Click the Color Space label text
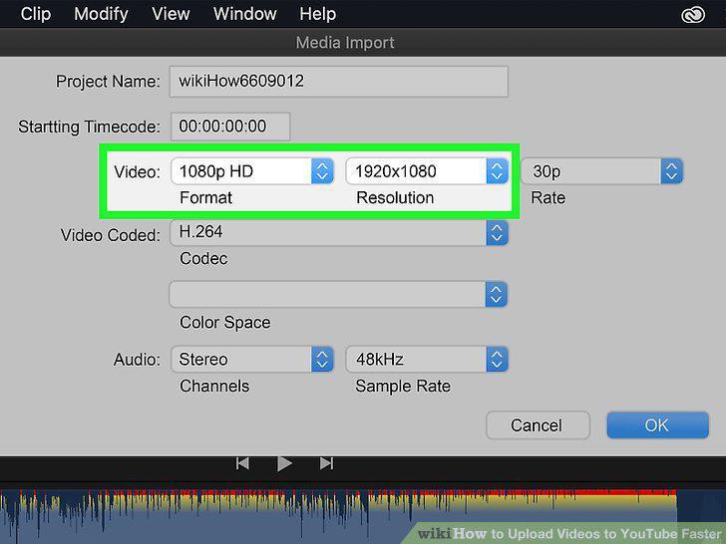 pos(225,323)
